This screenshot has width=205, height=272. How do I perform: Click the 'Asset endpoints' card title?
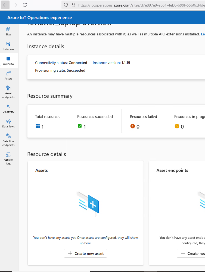(172, 170)
